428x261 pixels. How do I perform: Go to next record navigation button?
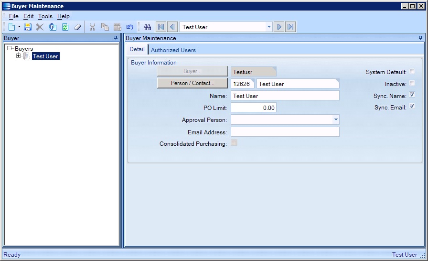pyautogui.click(x=278, y=27)
